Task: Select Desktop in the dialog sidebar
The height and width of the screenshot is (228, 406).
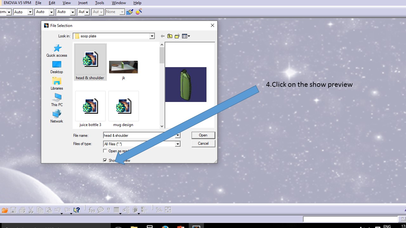Action: click(57, 67)
